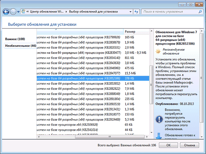Click the updates list scroll-up arrow
The height and width of the screenshot is (154, 206).
[x=151, y=31]
